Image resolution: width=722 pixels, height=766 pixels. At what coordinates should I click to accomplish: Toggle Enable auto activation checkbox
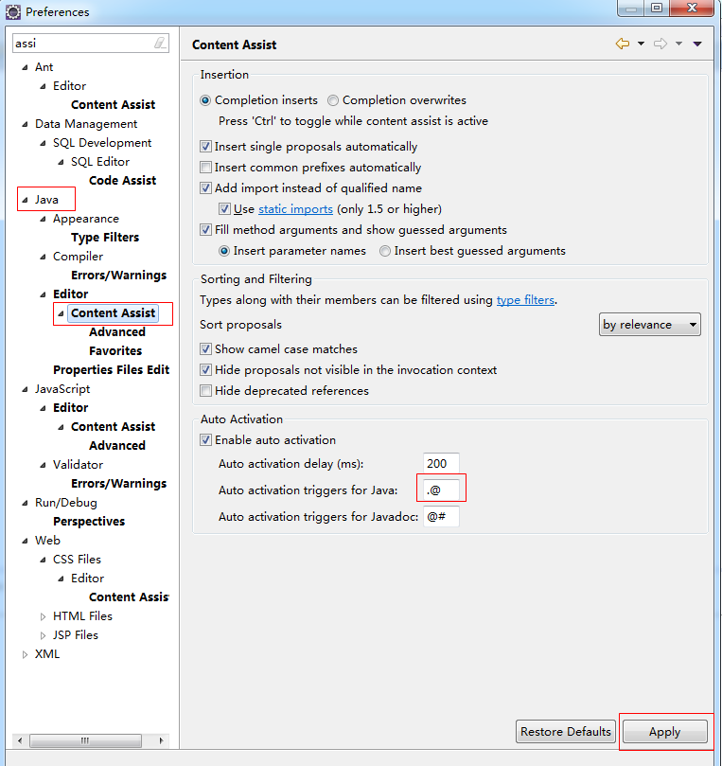[x=205, y=439]
